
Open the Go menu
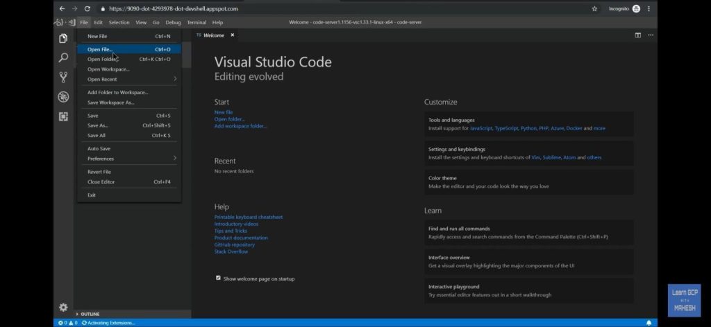156,22
